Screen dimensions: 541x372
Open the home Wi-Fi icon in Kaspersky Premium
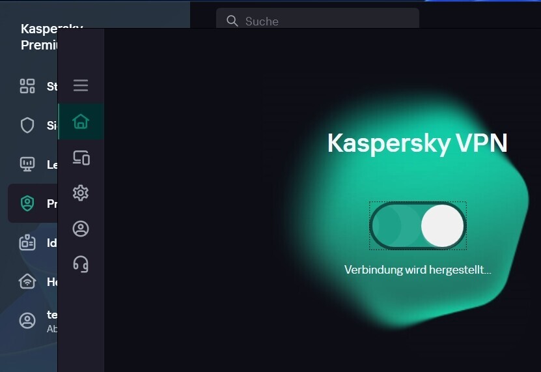coord(27,281)
